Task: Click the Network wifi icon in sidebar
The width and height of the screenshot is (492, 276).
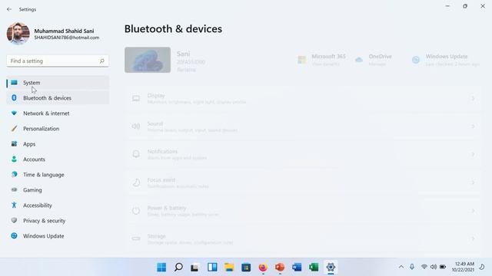Action: pyautogui.click(x=14, y=113)
